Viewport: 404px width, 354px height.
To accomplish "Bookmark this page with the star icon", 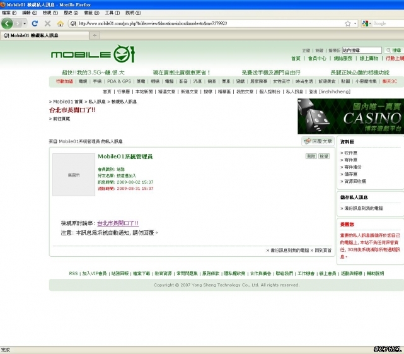I will (x=348, y=23).
